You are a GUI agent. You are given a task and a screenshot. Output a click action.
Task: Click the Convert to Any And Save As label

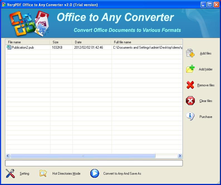point(122,174)
